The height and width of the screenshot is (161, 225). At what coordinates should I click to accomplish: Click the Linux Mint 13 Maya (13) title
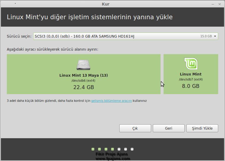point(83,75)
